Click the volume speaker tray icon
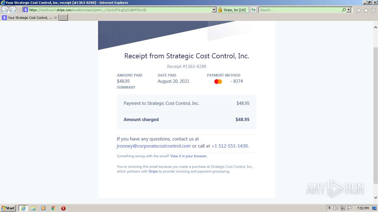The height and width of the screenshot is (212, 378). pyautogui.click(x=336, y=208)
